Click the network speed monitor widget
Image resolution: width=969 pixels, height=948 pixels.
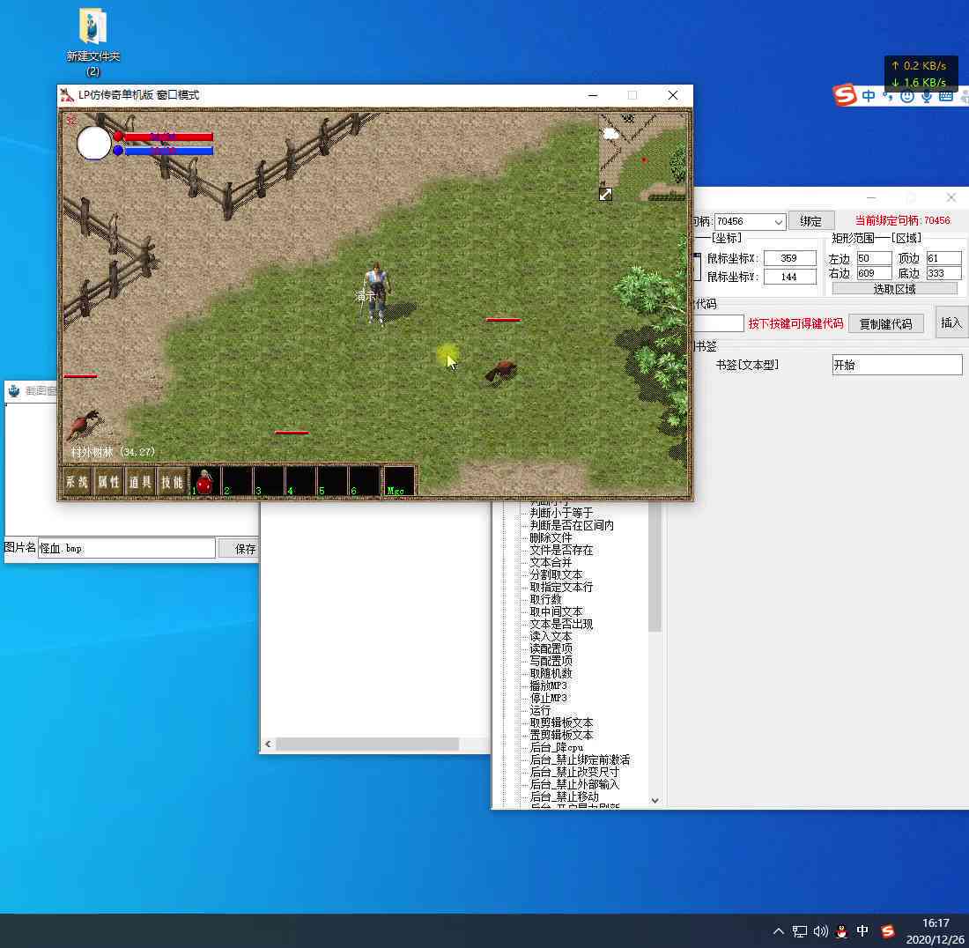[921, 73]
